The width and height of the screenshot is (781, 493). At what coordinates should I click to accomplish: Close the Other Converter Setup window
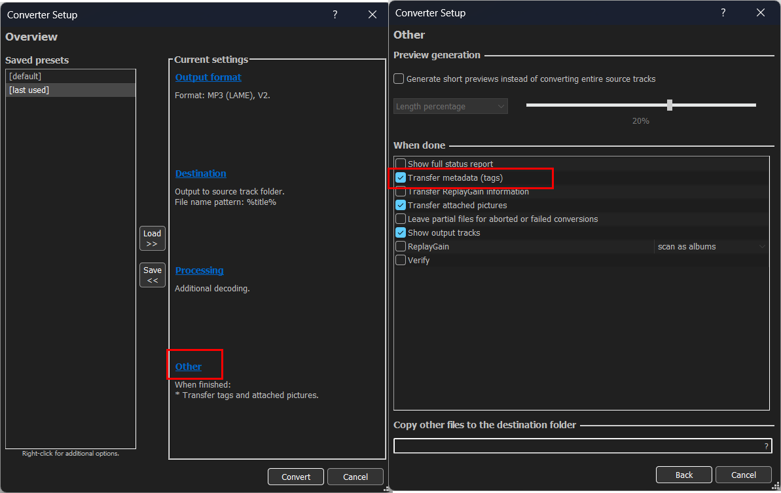[761, 12]
